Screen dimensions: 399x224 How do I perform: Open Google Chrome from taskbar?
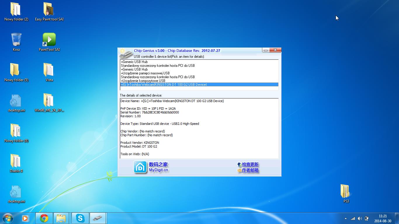(44, 218)
